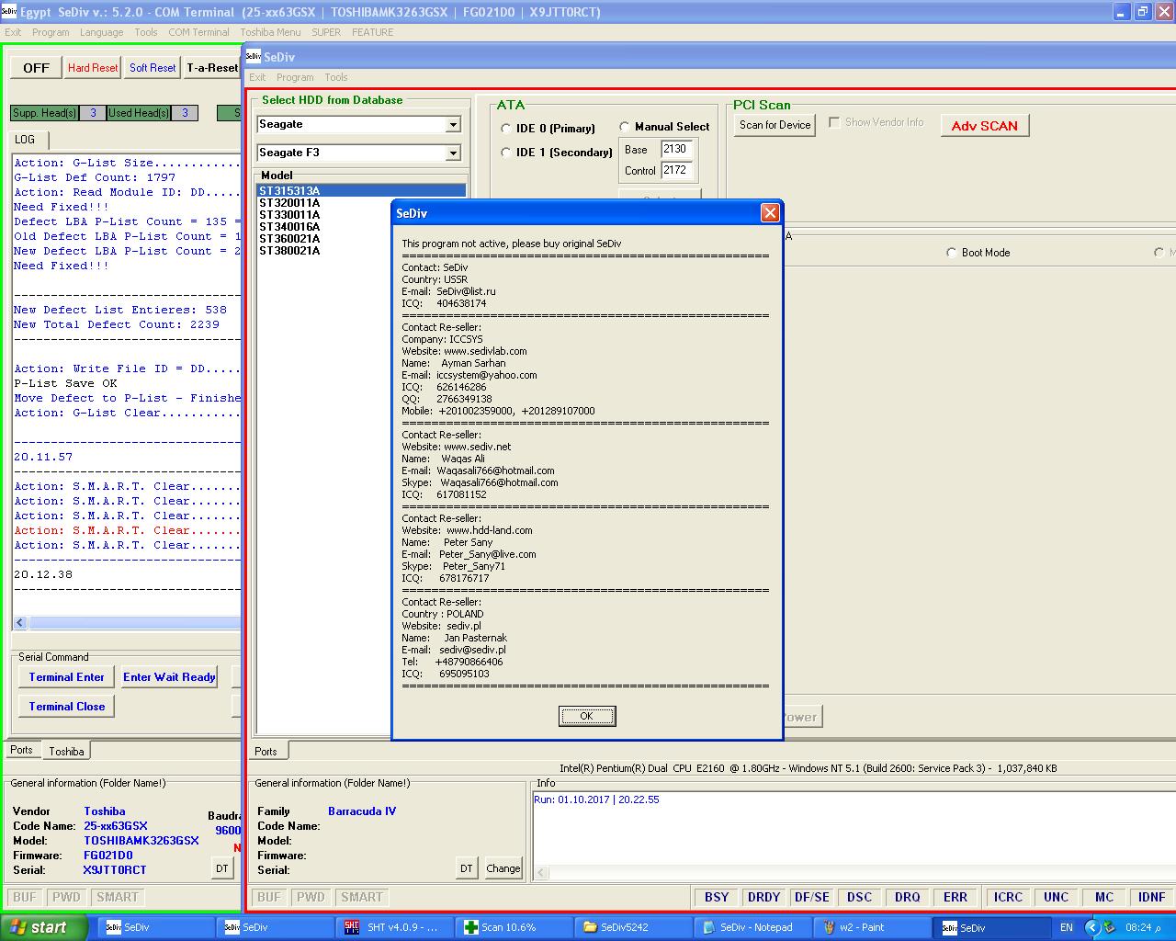The height and width of the screenshot is (941, 1176).
Task: Switch to Ports tab in terminal window
Action: point(22,750)
